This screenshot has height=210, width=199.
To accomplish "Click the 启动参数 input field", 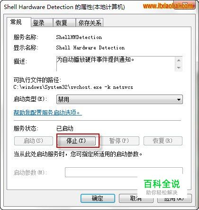I will point(124,172).
